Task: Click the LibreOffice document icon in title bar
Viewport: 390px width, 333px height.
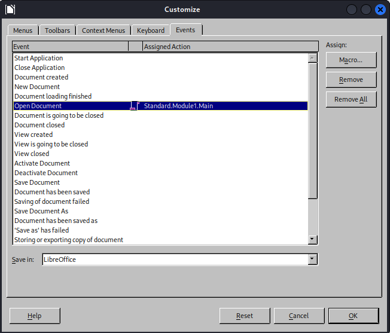Action: (10, 9)
